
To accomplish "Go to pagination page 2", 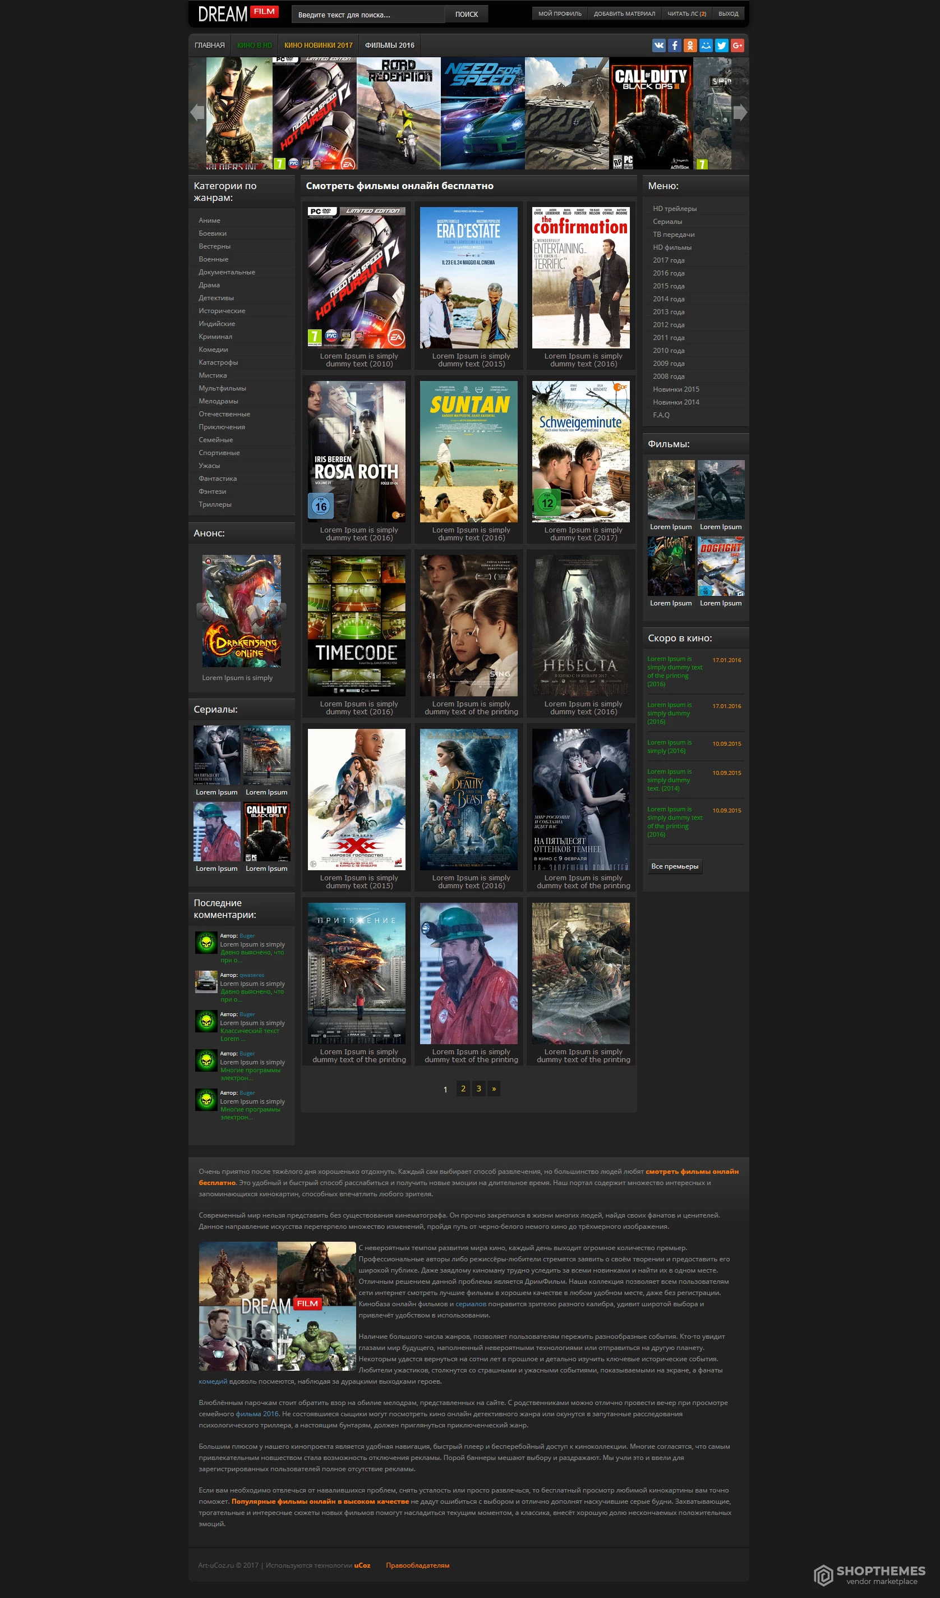I will click(463, 1089).
